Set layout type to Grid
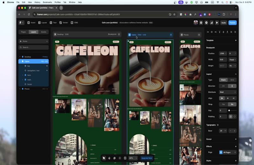The width and height of the screenshot is (254, 165). (x=232, y=80)
